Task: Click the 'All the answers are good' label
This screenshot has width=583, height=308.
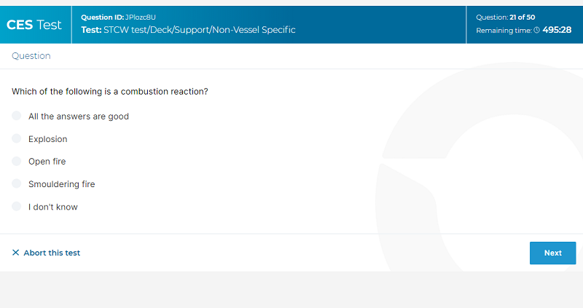Action: pyautogui.click(x=79, y=117)
